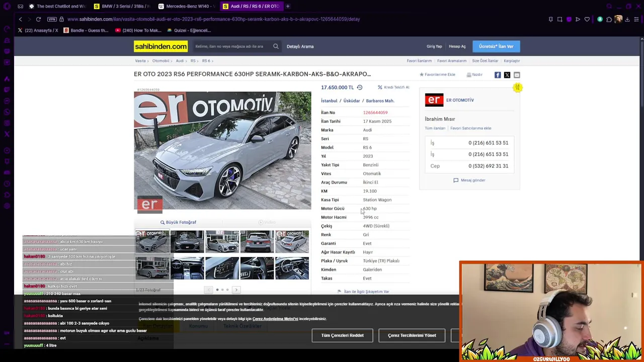Image resolution: width=644 pixels, height=362 pixels.
Task: Open the browser extensions puzzle icon
Action: click(609, 19)
